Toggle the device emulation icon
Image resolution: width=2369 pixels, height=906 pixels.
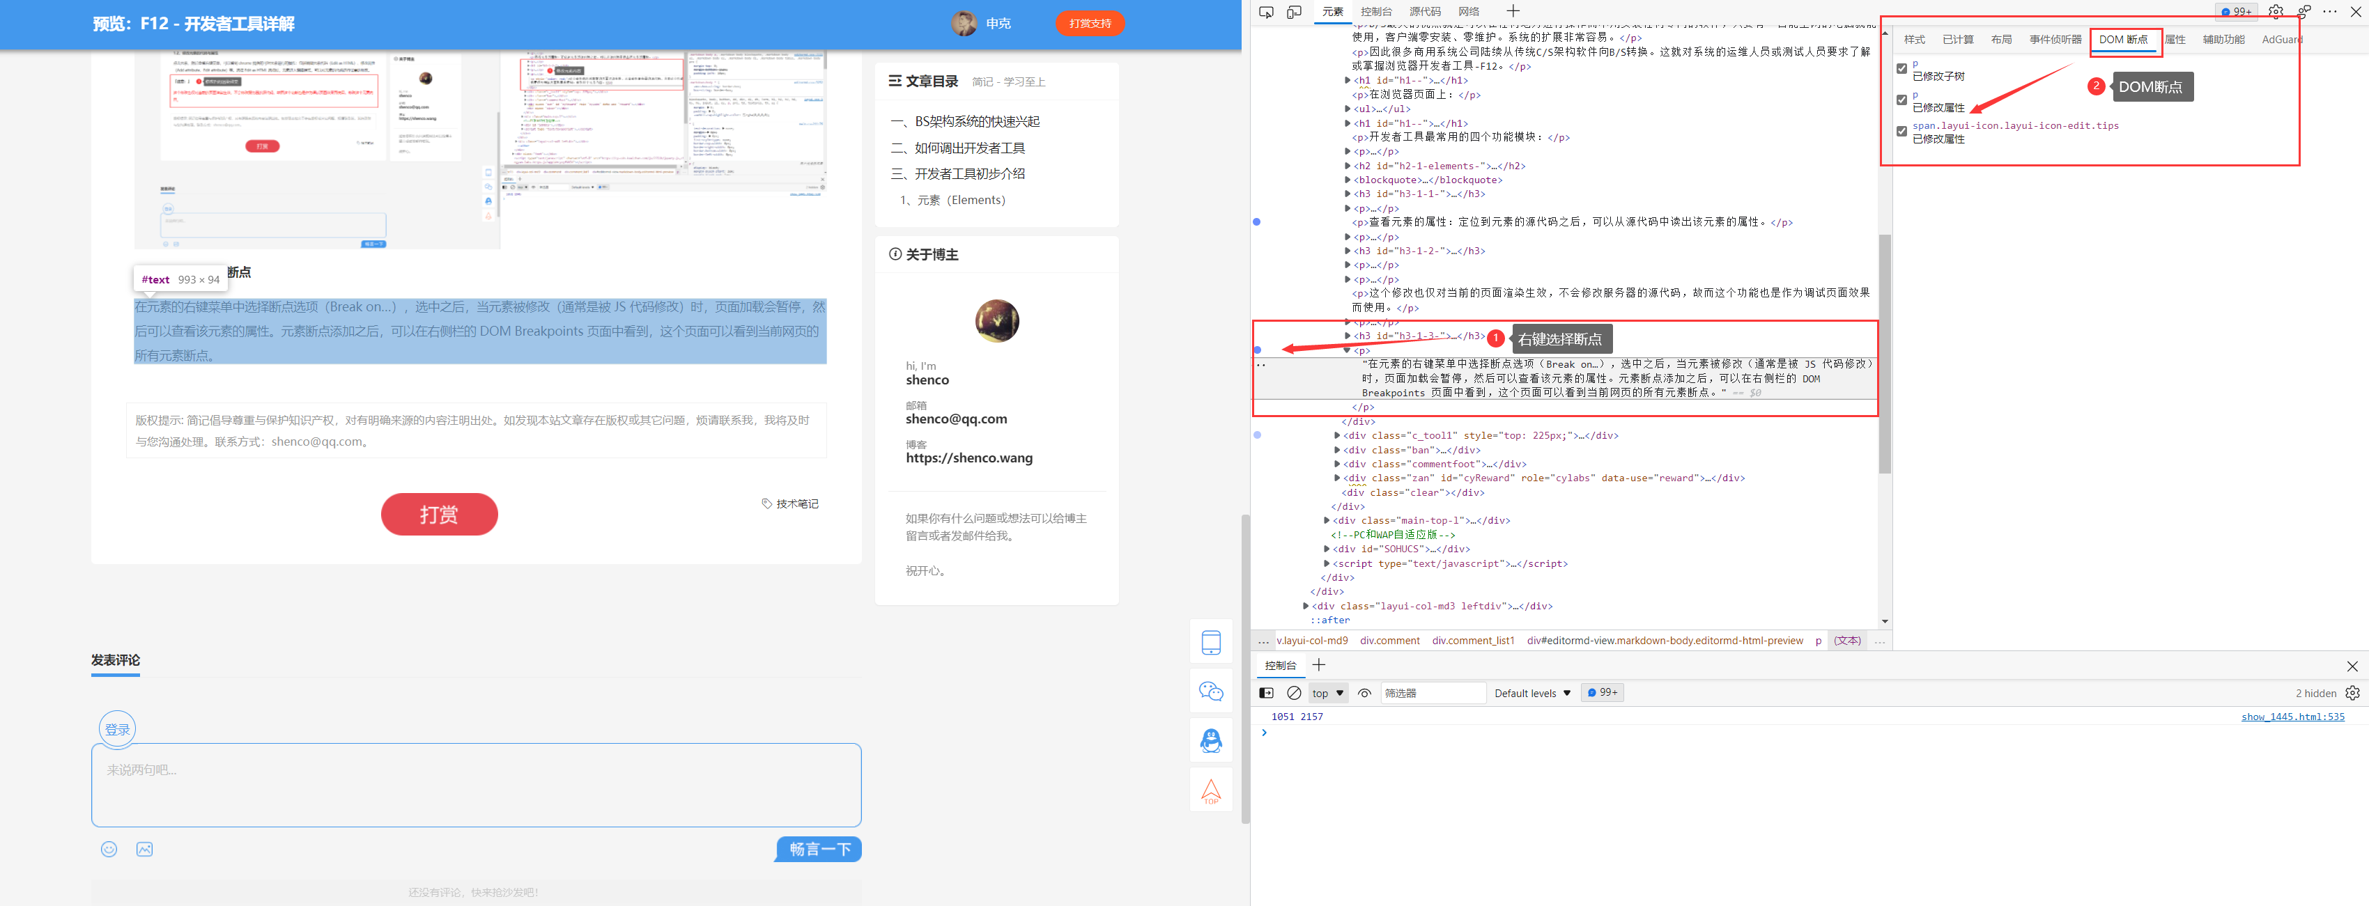coord(1294,12)
